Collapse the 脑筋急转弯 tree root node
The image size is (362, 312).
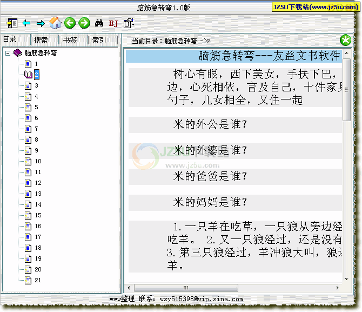click(8, 53)
